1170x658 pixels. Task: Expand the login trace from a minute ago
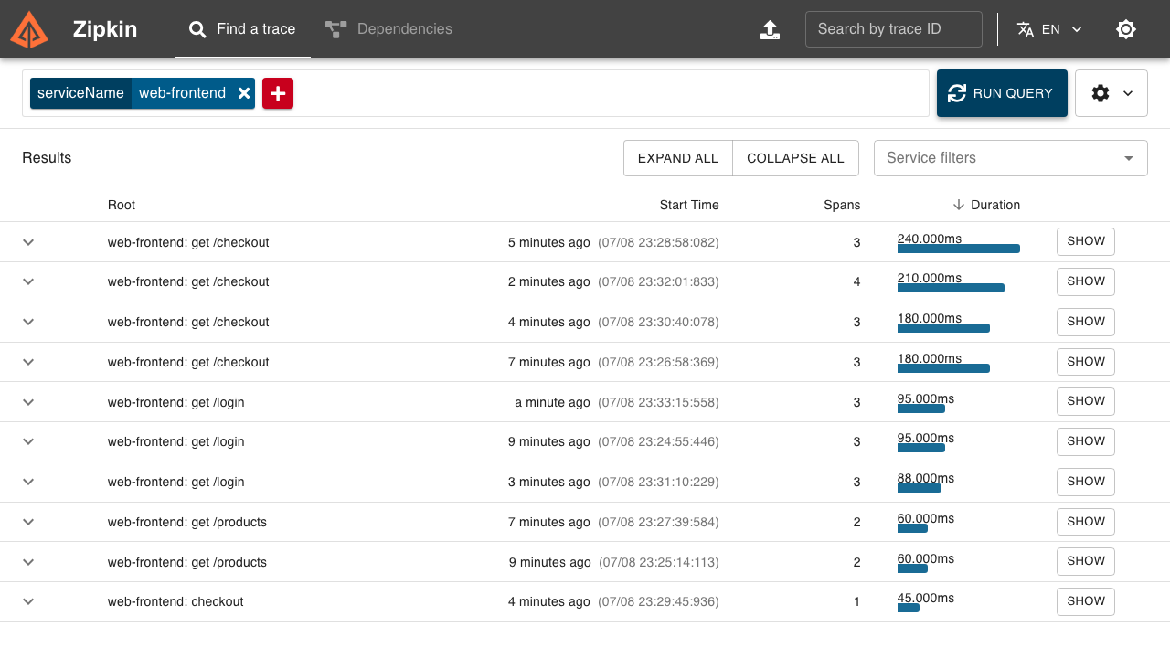click(28, 402)
